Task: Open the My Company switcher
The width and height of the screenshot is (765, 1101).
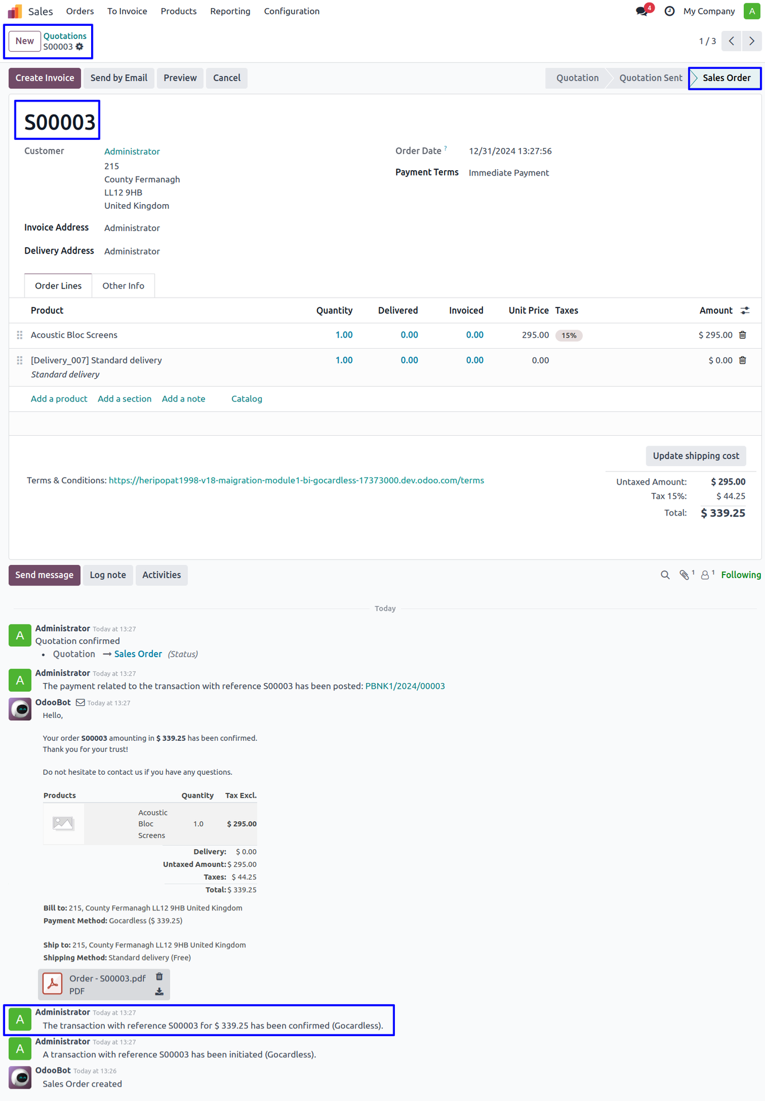Action: click(709, 11)
